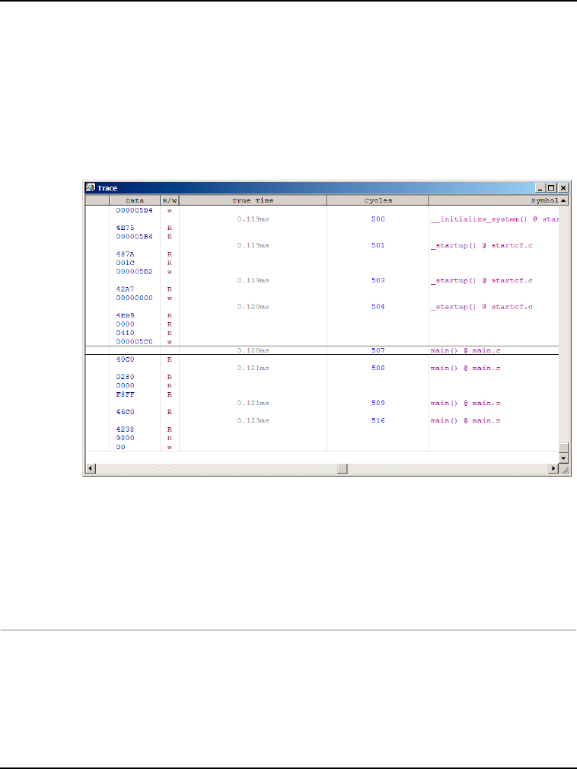577x769 pixels.
Task: Select data value 0410
Action: pyautogui.click(x=125, y=333)
